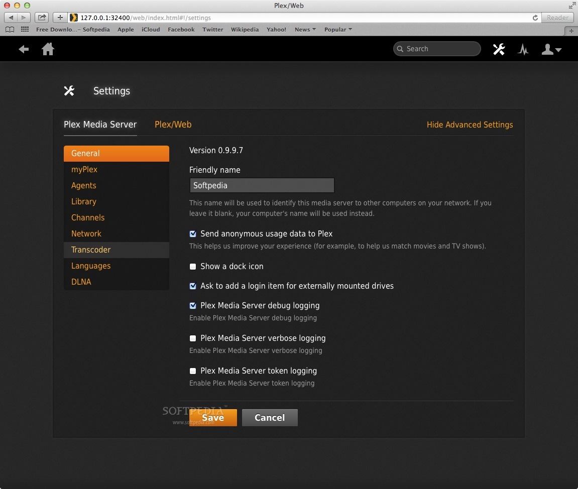The height and width of the screenshot is (489, 578).
Task: Click Hide Advanced Settings link
Action: [470, 125]
